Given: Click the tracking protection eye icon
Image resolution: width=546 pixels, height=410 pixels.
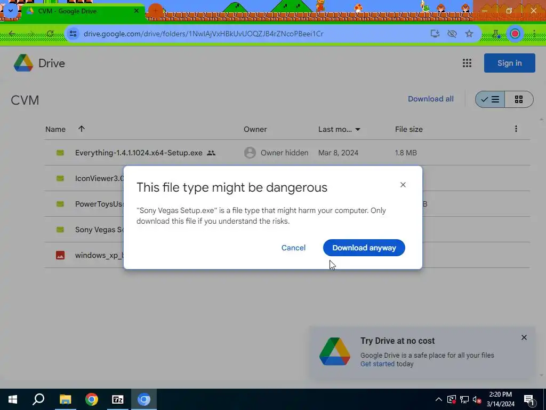Looking at the screenshot, I should [x=452, y=34].
